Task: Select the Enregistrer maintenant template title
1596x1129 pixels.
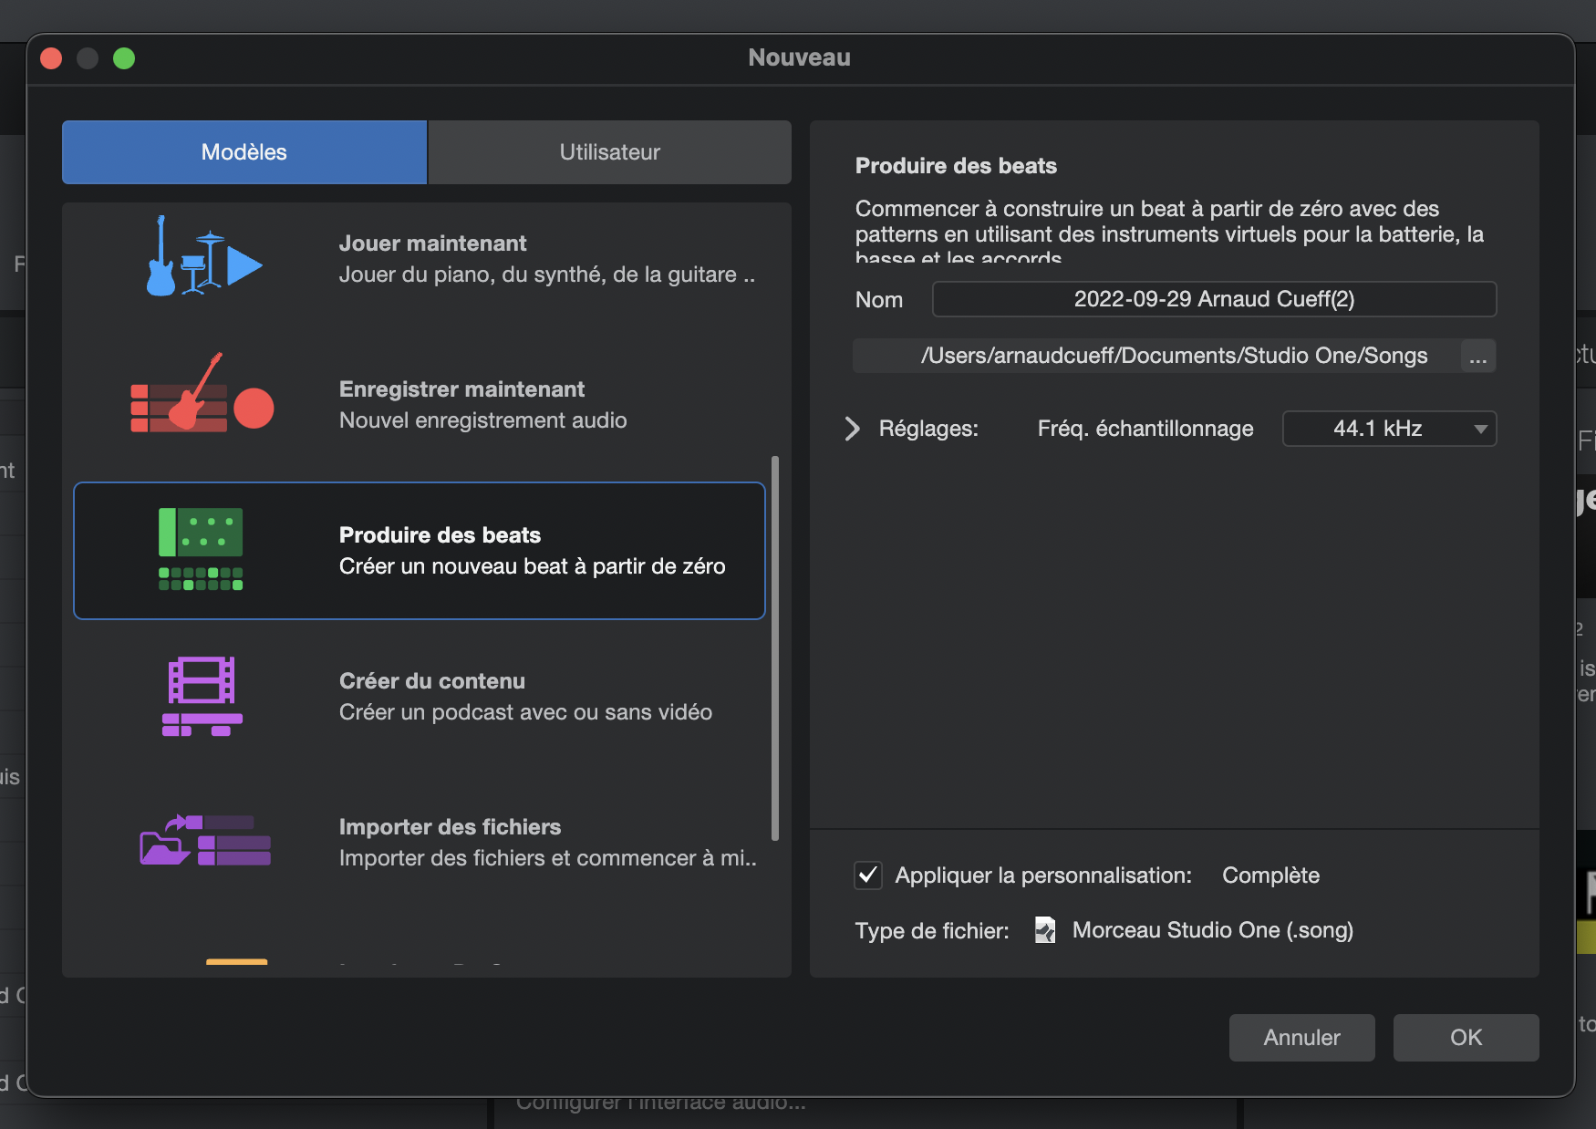Action: (461, 389)
